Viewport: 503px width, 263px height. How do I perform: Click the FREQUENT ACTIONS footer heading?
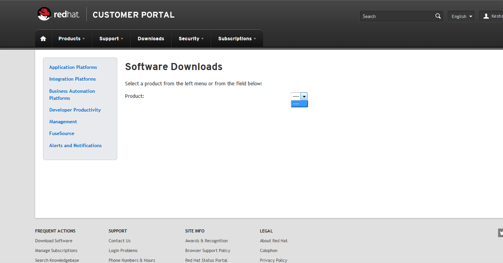[x=55, y=231]
